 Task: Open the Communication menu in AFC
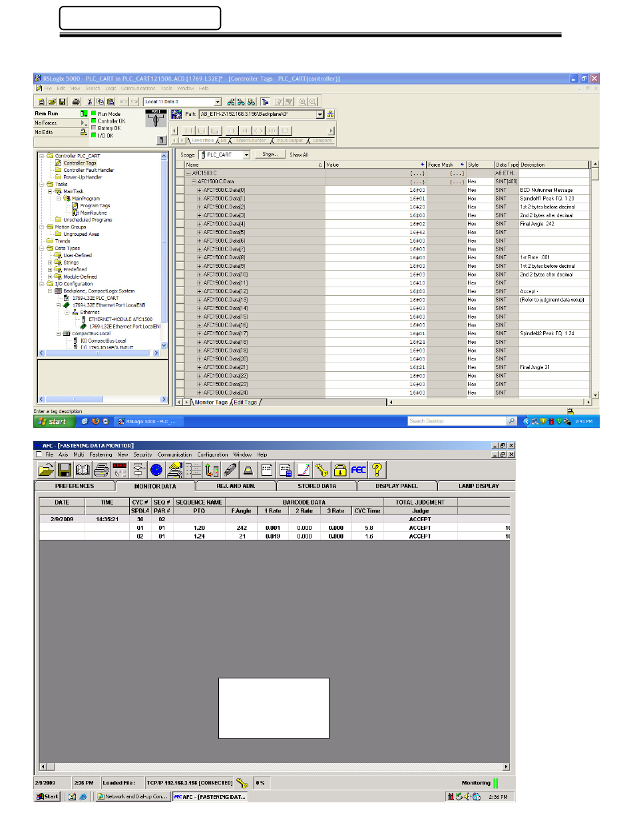[174, 454]
